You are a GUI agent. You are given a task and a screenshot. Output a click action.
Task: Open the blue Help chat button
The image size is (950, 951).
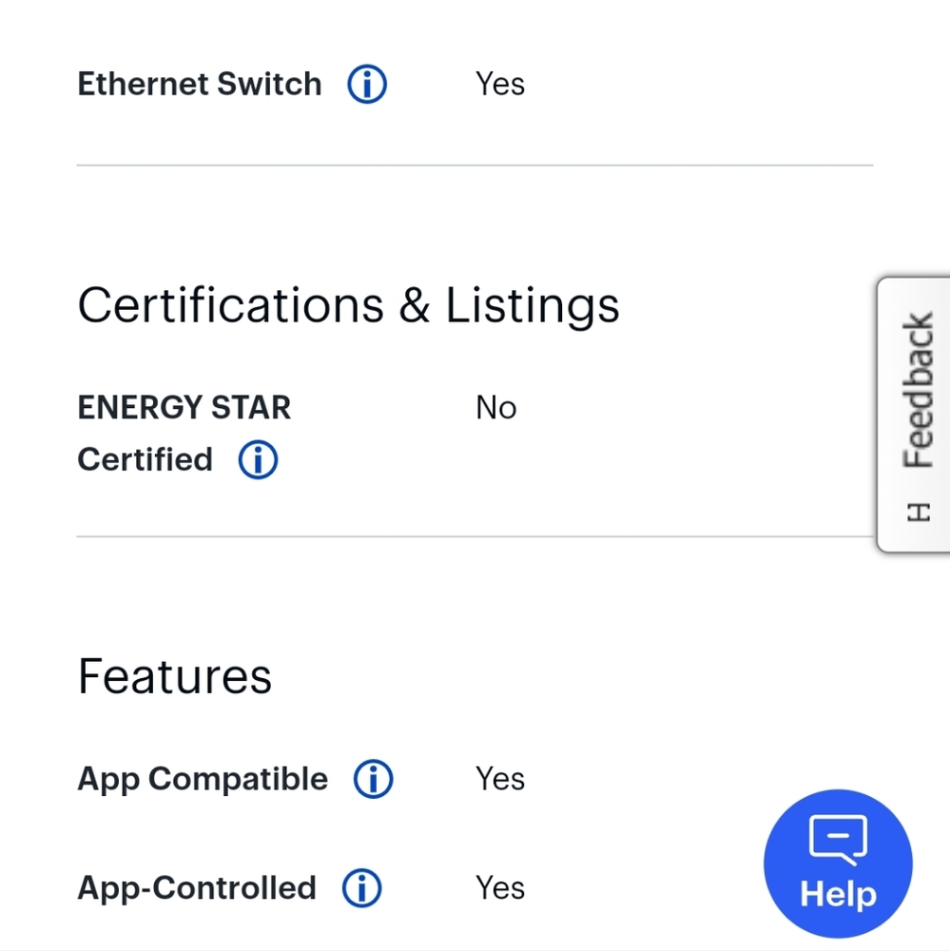click(838, 864)
